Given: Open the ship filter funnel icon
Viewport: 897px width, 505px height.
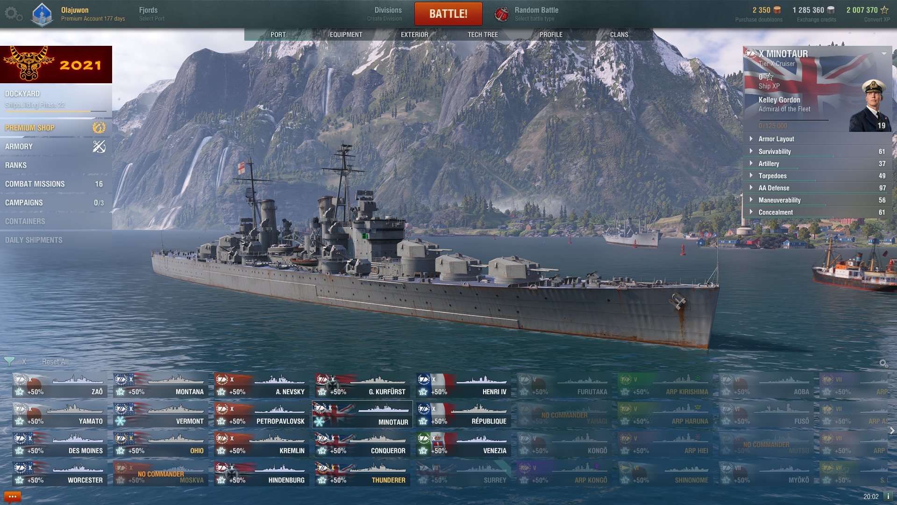Looking at the screenshot, I should click(9, 361).
